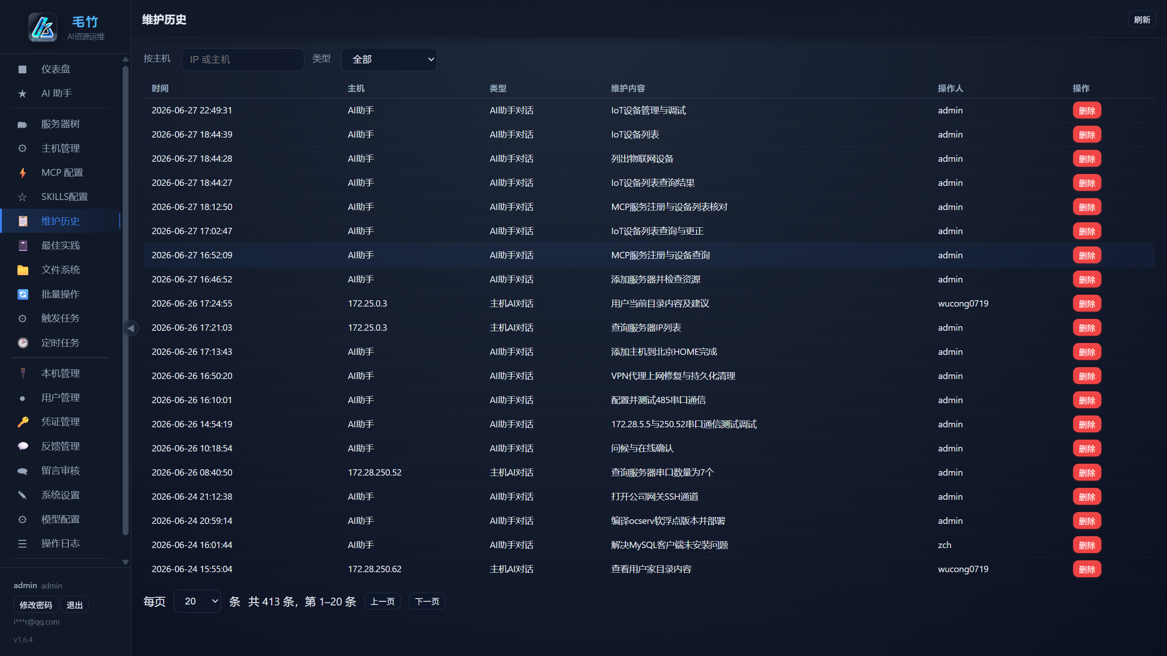Focus the IP 或主机 filter input
Image resolution: width=1167 pixels, height=656 pixels.
[x=243, y=60]
